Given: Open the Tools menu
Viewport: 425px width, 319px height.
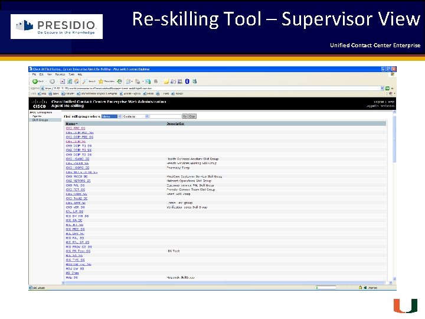Looking at the screenshot, I should (71, 74).
